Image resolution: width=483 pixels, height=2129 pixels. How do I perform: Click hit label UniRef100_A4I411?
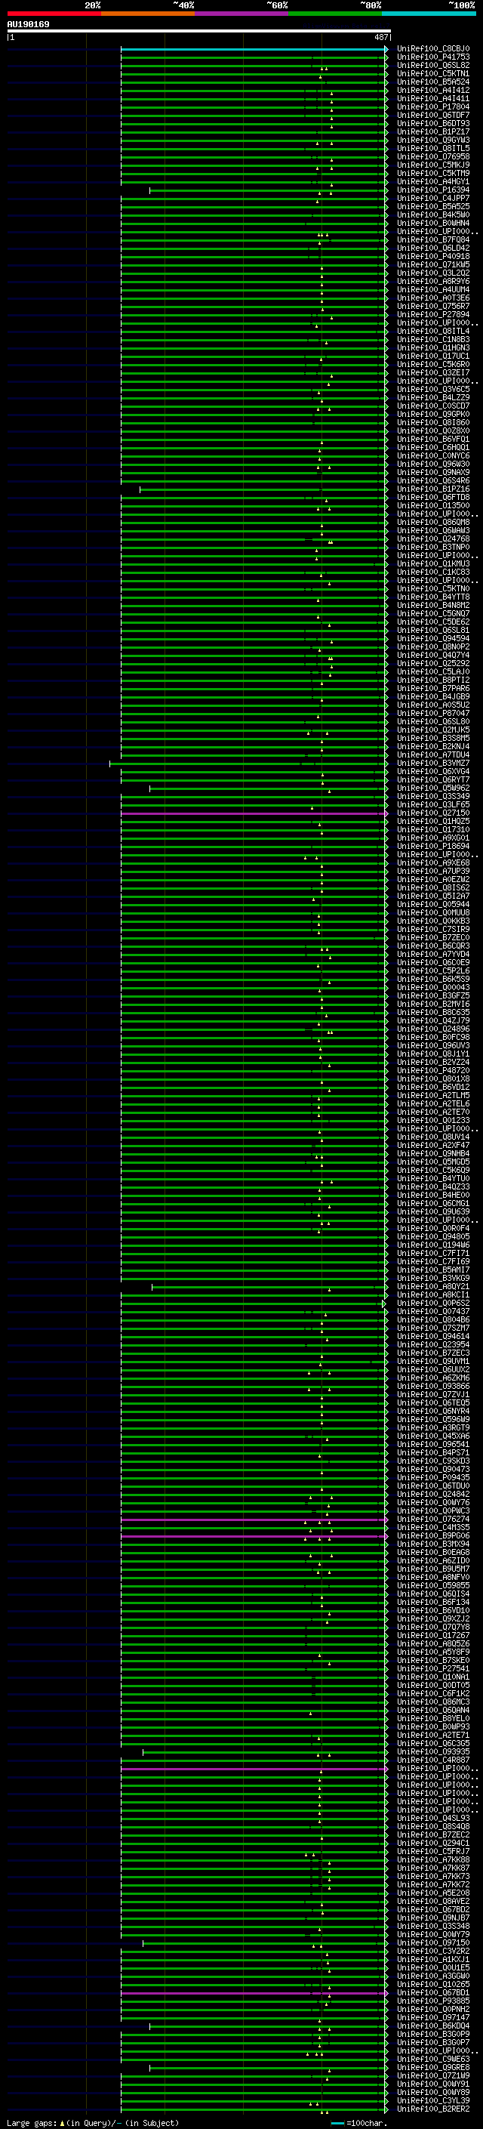coord(433,99)
